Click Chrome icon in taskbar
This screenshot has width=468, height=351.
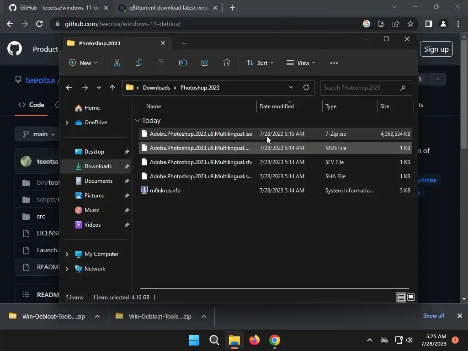(x=275, y=340)
